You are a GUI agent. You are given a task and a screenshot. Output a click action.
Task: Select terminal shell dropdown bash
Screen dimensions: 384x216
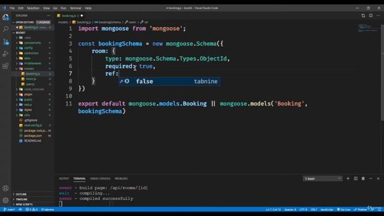323,179
